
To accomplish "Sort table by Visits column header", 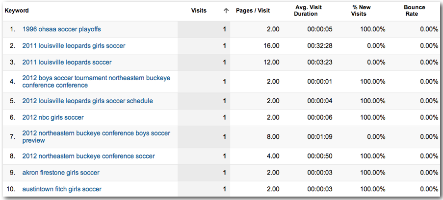I will (x=199, y=11).
